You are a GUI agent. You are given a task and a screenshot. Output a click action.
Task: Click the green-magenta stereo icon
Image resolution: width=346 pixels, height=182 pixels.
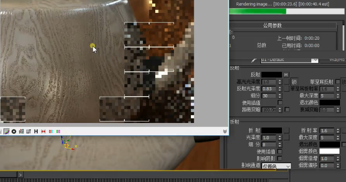pyautogui.click(x=58, y=131)
